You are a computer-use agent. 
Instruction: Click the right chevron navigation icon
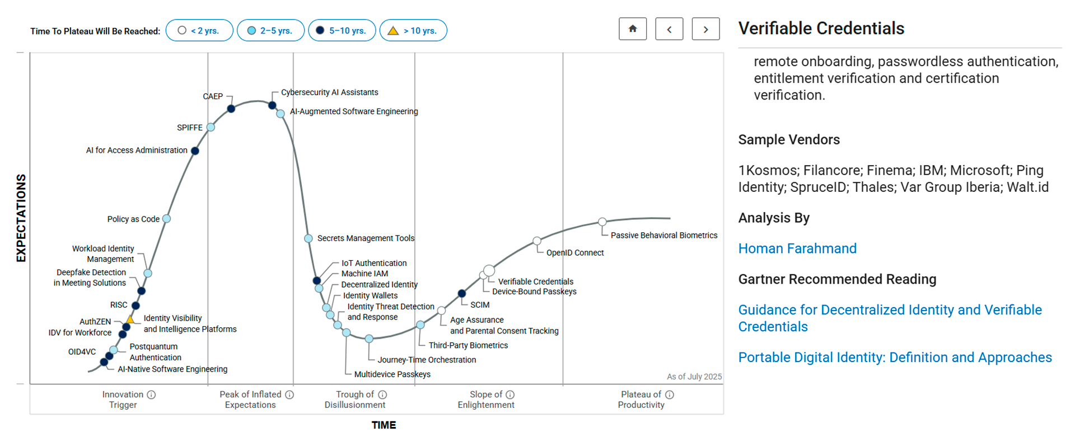pyautogui.click(x=705, y=29)
